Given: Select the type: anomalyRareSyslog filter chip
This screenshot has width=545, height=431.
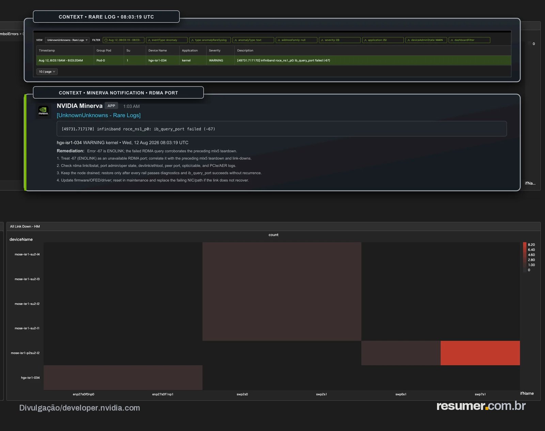Looking at the screenshot, I should 210,40.
